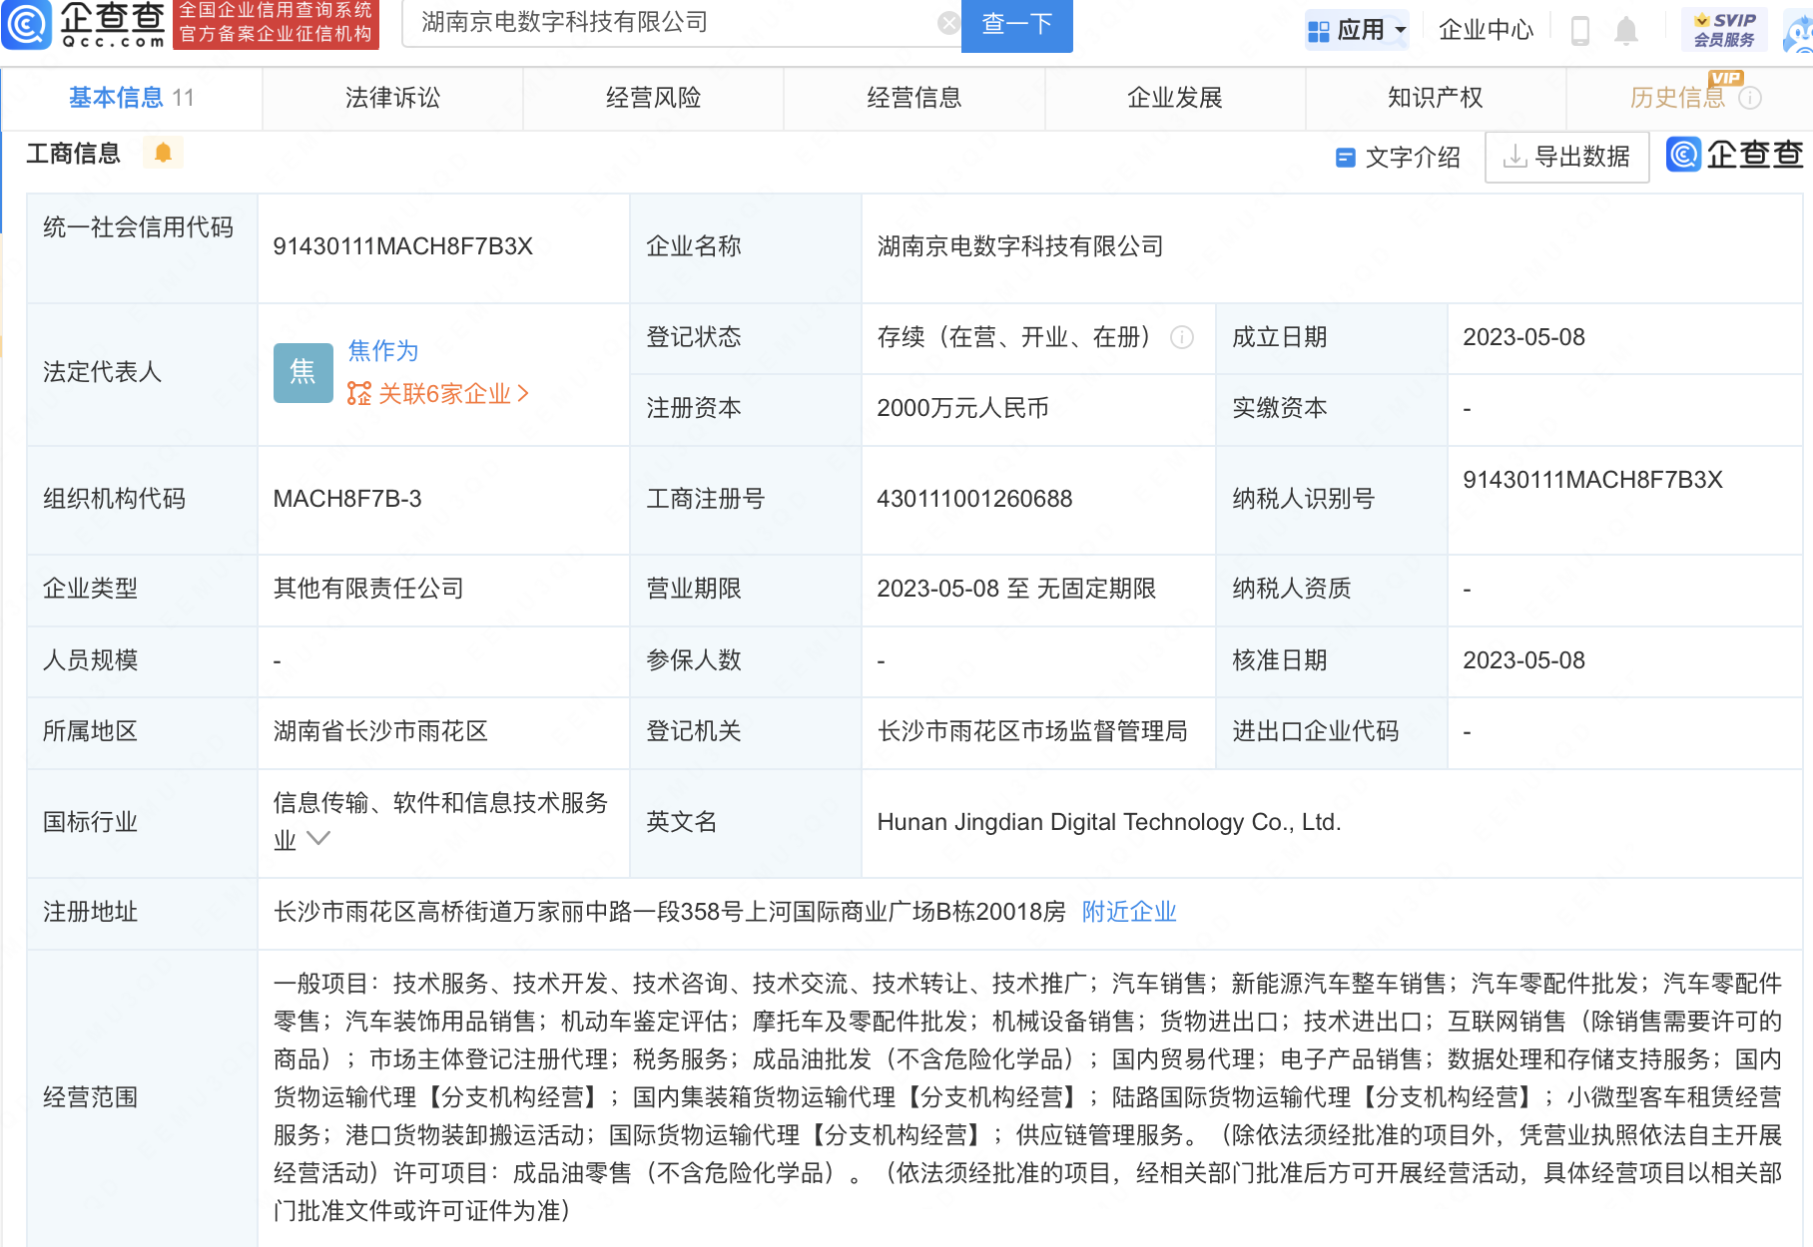Click 营业期限 value 2023-05-08 至 无固定期限

[1016, 589]
